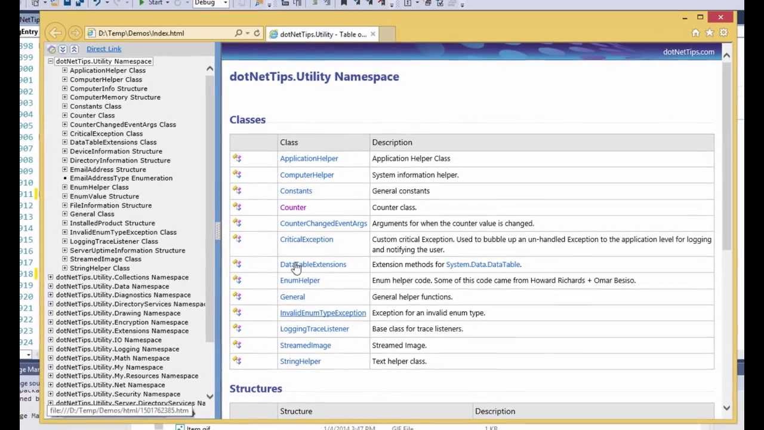The height and width of the screenshot is (430, 764).
Task: Switch to the dotNetTips.Utility tab
Action: pos(322,34)
